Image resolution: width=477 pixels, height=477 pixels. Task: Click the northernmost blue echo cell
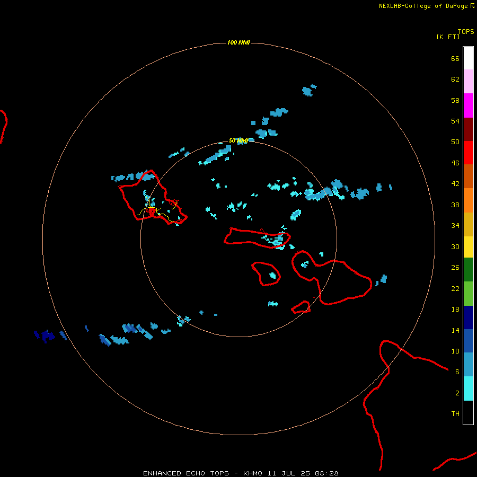[x=309, y=90]
